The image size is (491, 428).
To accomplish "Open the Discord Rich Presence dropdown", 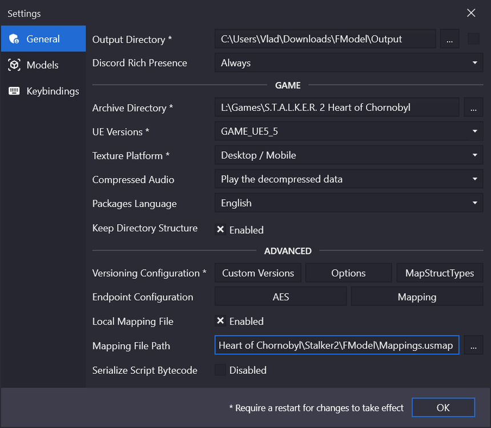I will pyautogui.click(x=348, y=63).
